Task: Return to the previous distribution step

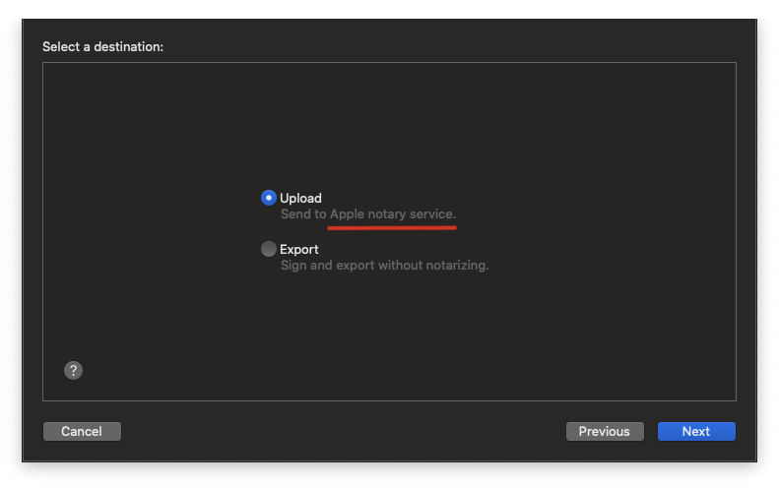Action: [605, 431]
